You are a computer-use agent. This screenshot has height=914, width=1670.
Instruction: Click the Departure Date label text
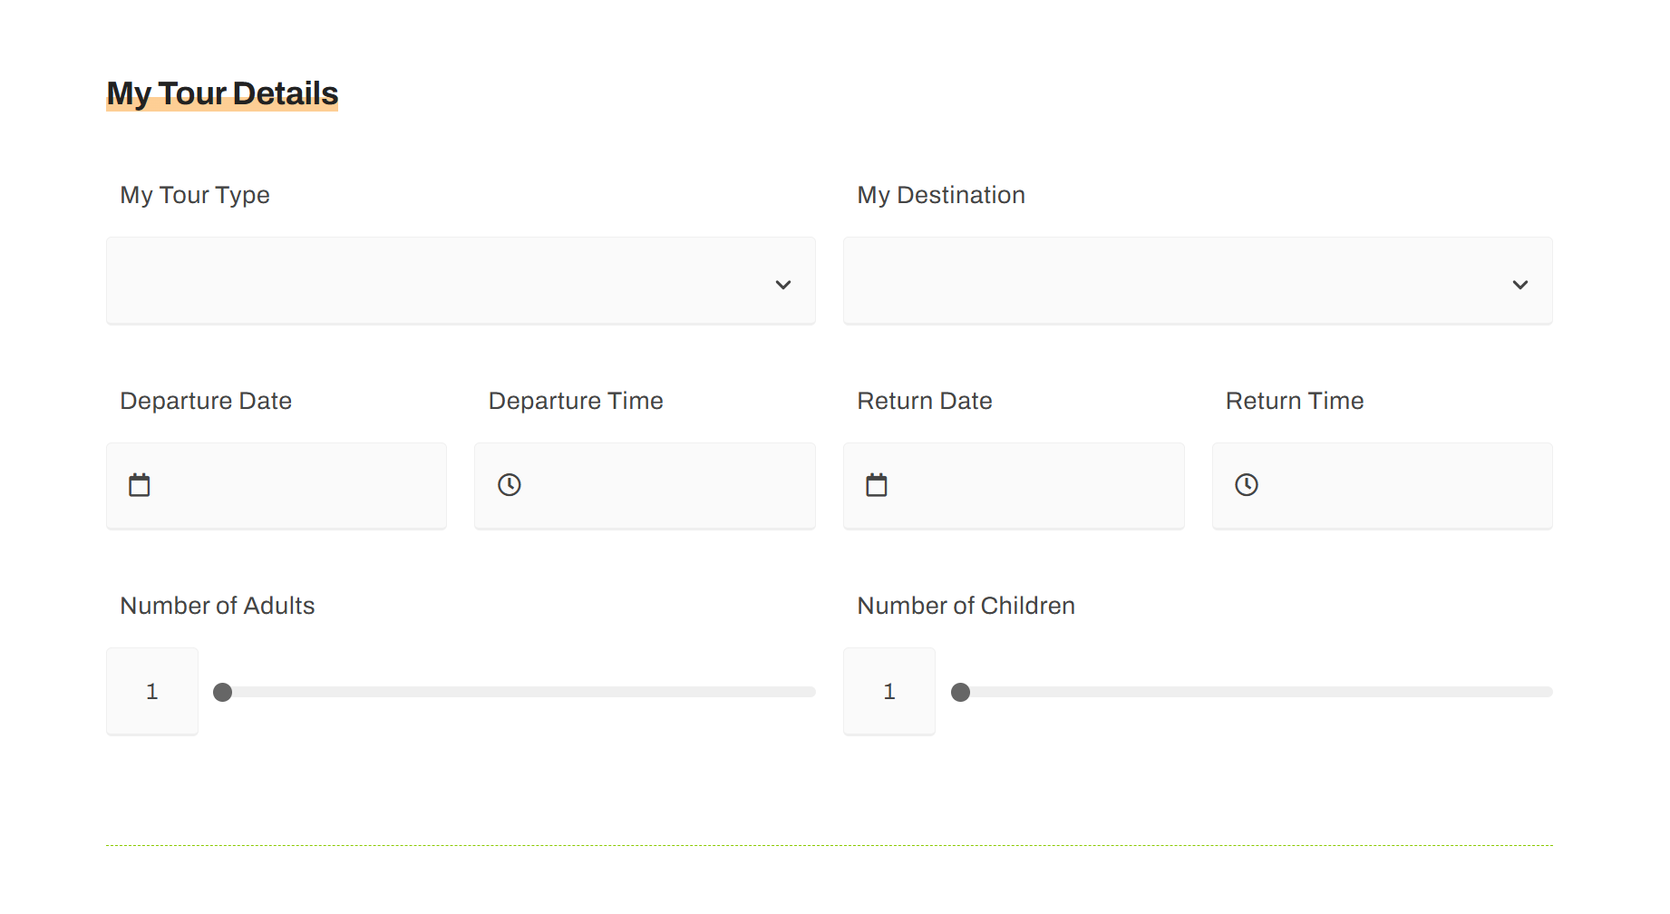point(206,401)
